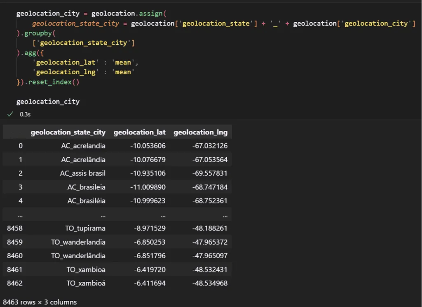Viewport: 422px width, 307px height.
Task: Select longitude value -68.747184
Action: [x=210, y=187]
